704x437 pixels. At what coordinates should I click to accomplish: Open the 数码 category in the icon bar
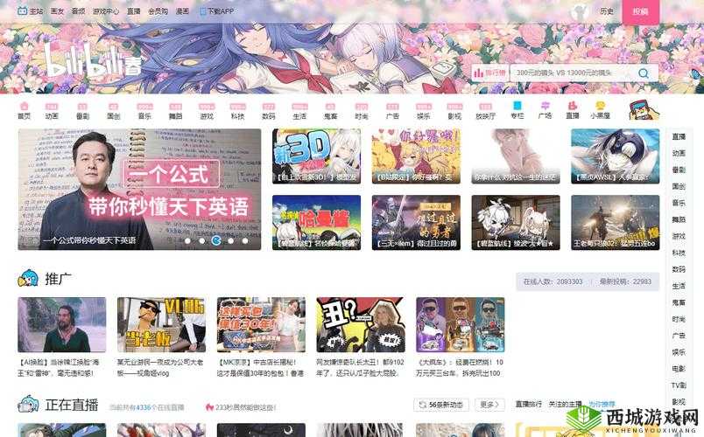(269, 111)
